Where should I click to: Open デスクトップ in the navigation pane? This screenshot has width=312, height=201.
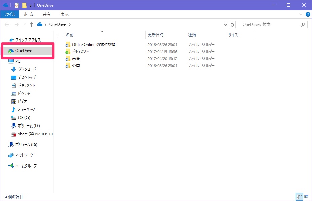click(x=27, y=77)
